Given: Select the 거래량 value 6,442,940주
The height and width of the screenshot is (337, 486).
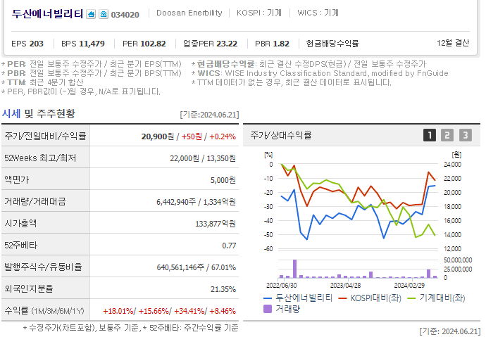Looking at the screenshot, I should pos(176,202).
